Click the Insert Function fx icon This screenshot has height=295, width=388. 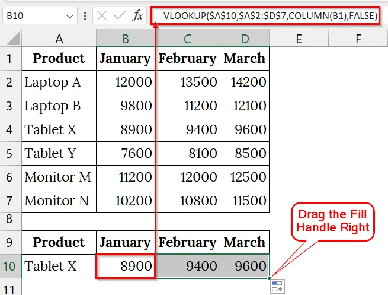[x=137, y=16]
